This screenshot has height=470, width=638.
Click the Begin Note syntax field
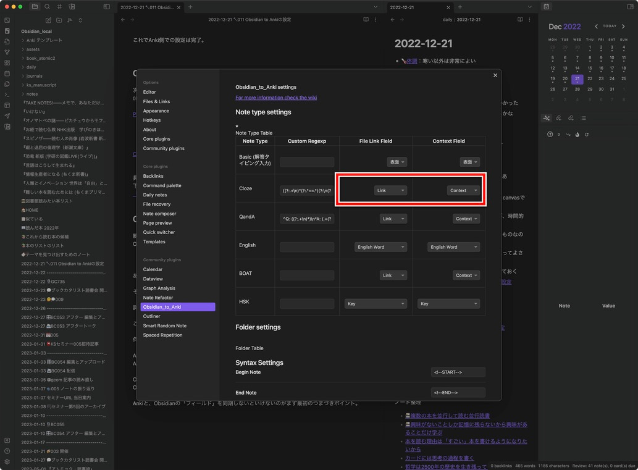(x=458, y=372)
